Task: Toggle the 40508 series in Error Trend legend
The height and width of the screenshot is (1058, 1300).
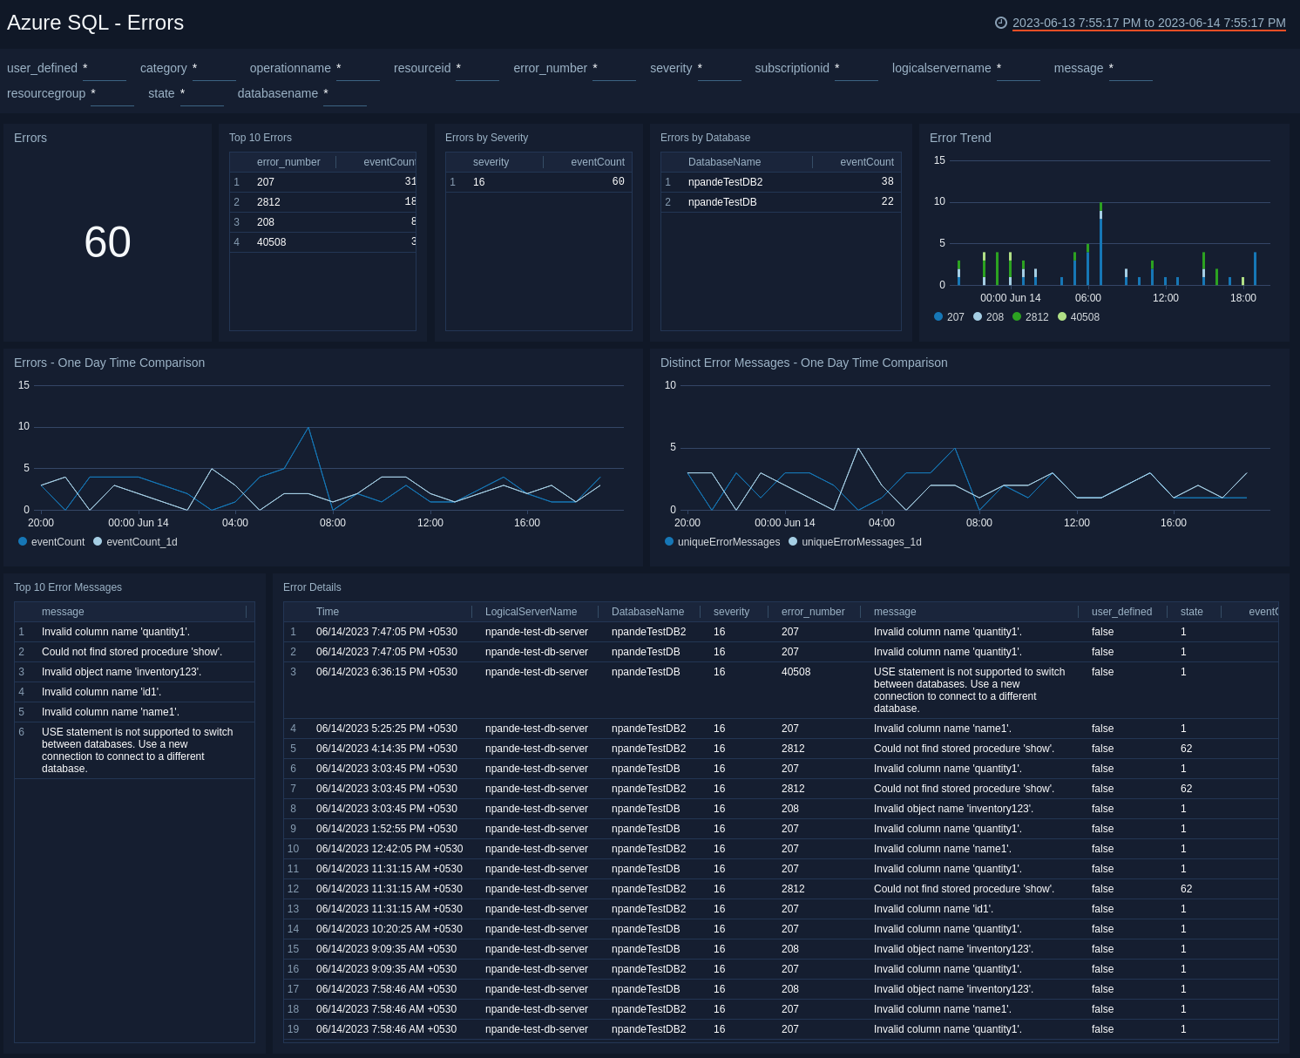Action: pyautogui.click(x=1079, y=317)
